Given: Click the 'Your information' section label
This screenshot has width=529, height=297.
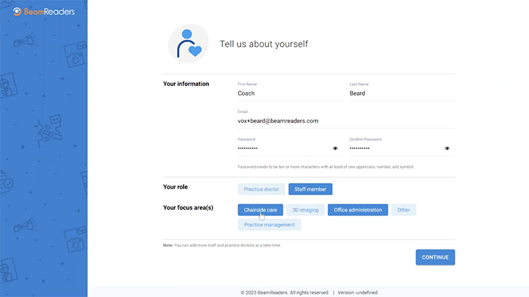Looking at the screenshot, I should 186,84.
